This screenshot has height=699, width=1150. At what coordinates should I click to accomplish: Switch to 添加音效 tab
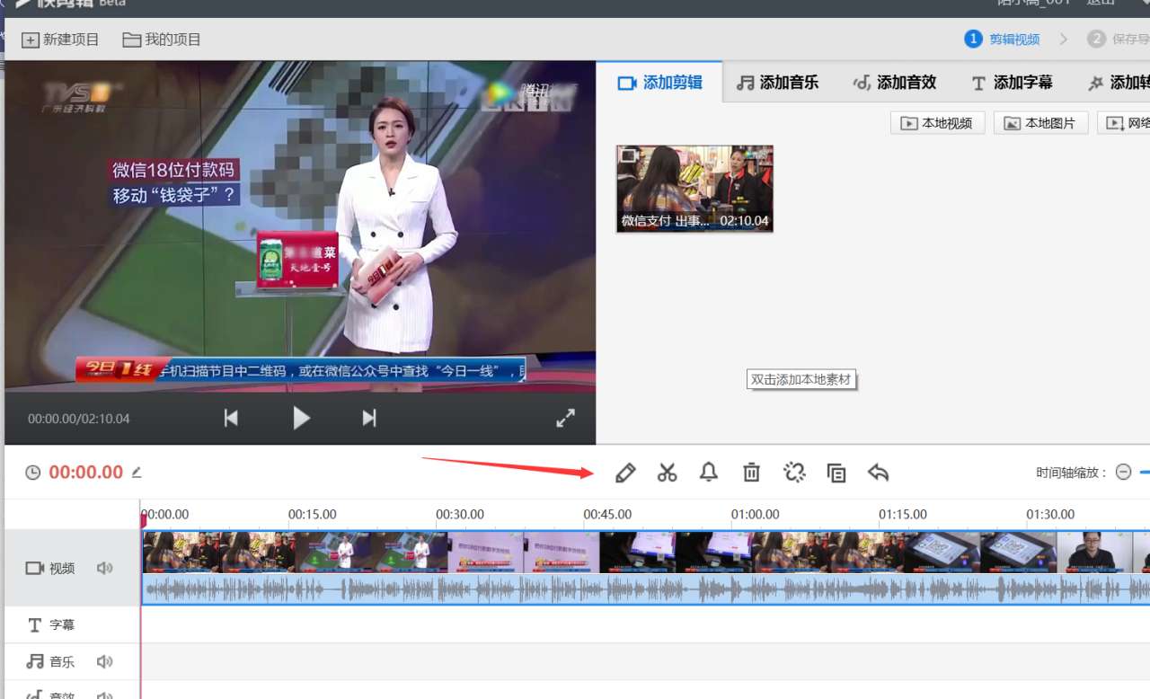point(895,83)
